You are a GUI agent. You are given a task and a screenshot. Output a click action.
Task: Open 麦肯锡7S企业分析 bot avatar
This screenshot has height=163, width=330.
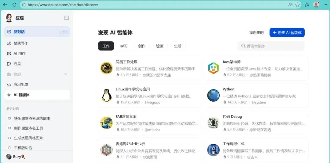(x=107, y=150)
